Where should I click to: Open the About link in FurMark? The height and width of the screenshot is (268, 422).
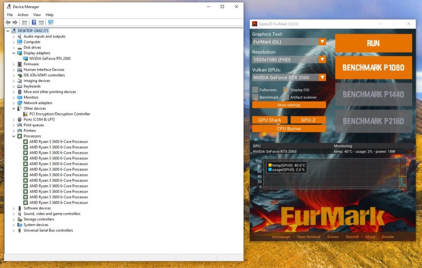point(370,237)
